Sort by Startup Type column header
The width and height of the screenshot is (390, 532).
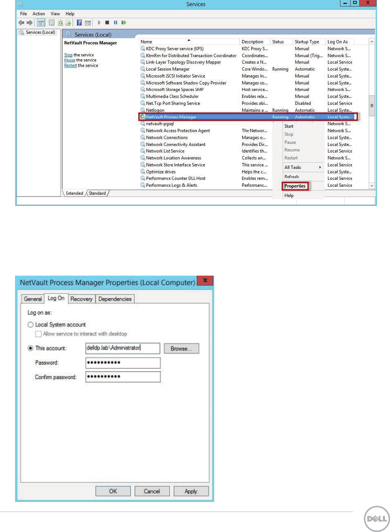(309, 42)
